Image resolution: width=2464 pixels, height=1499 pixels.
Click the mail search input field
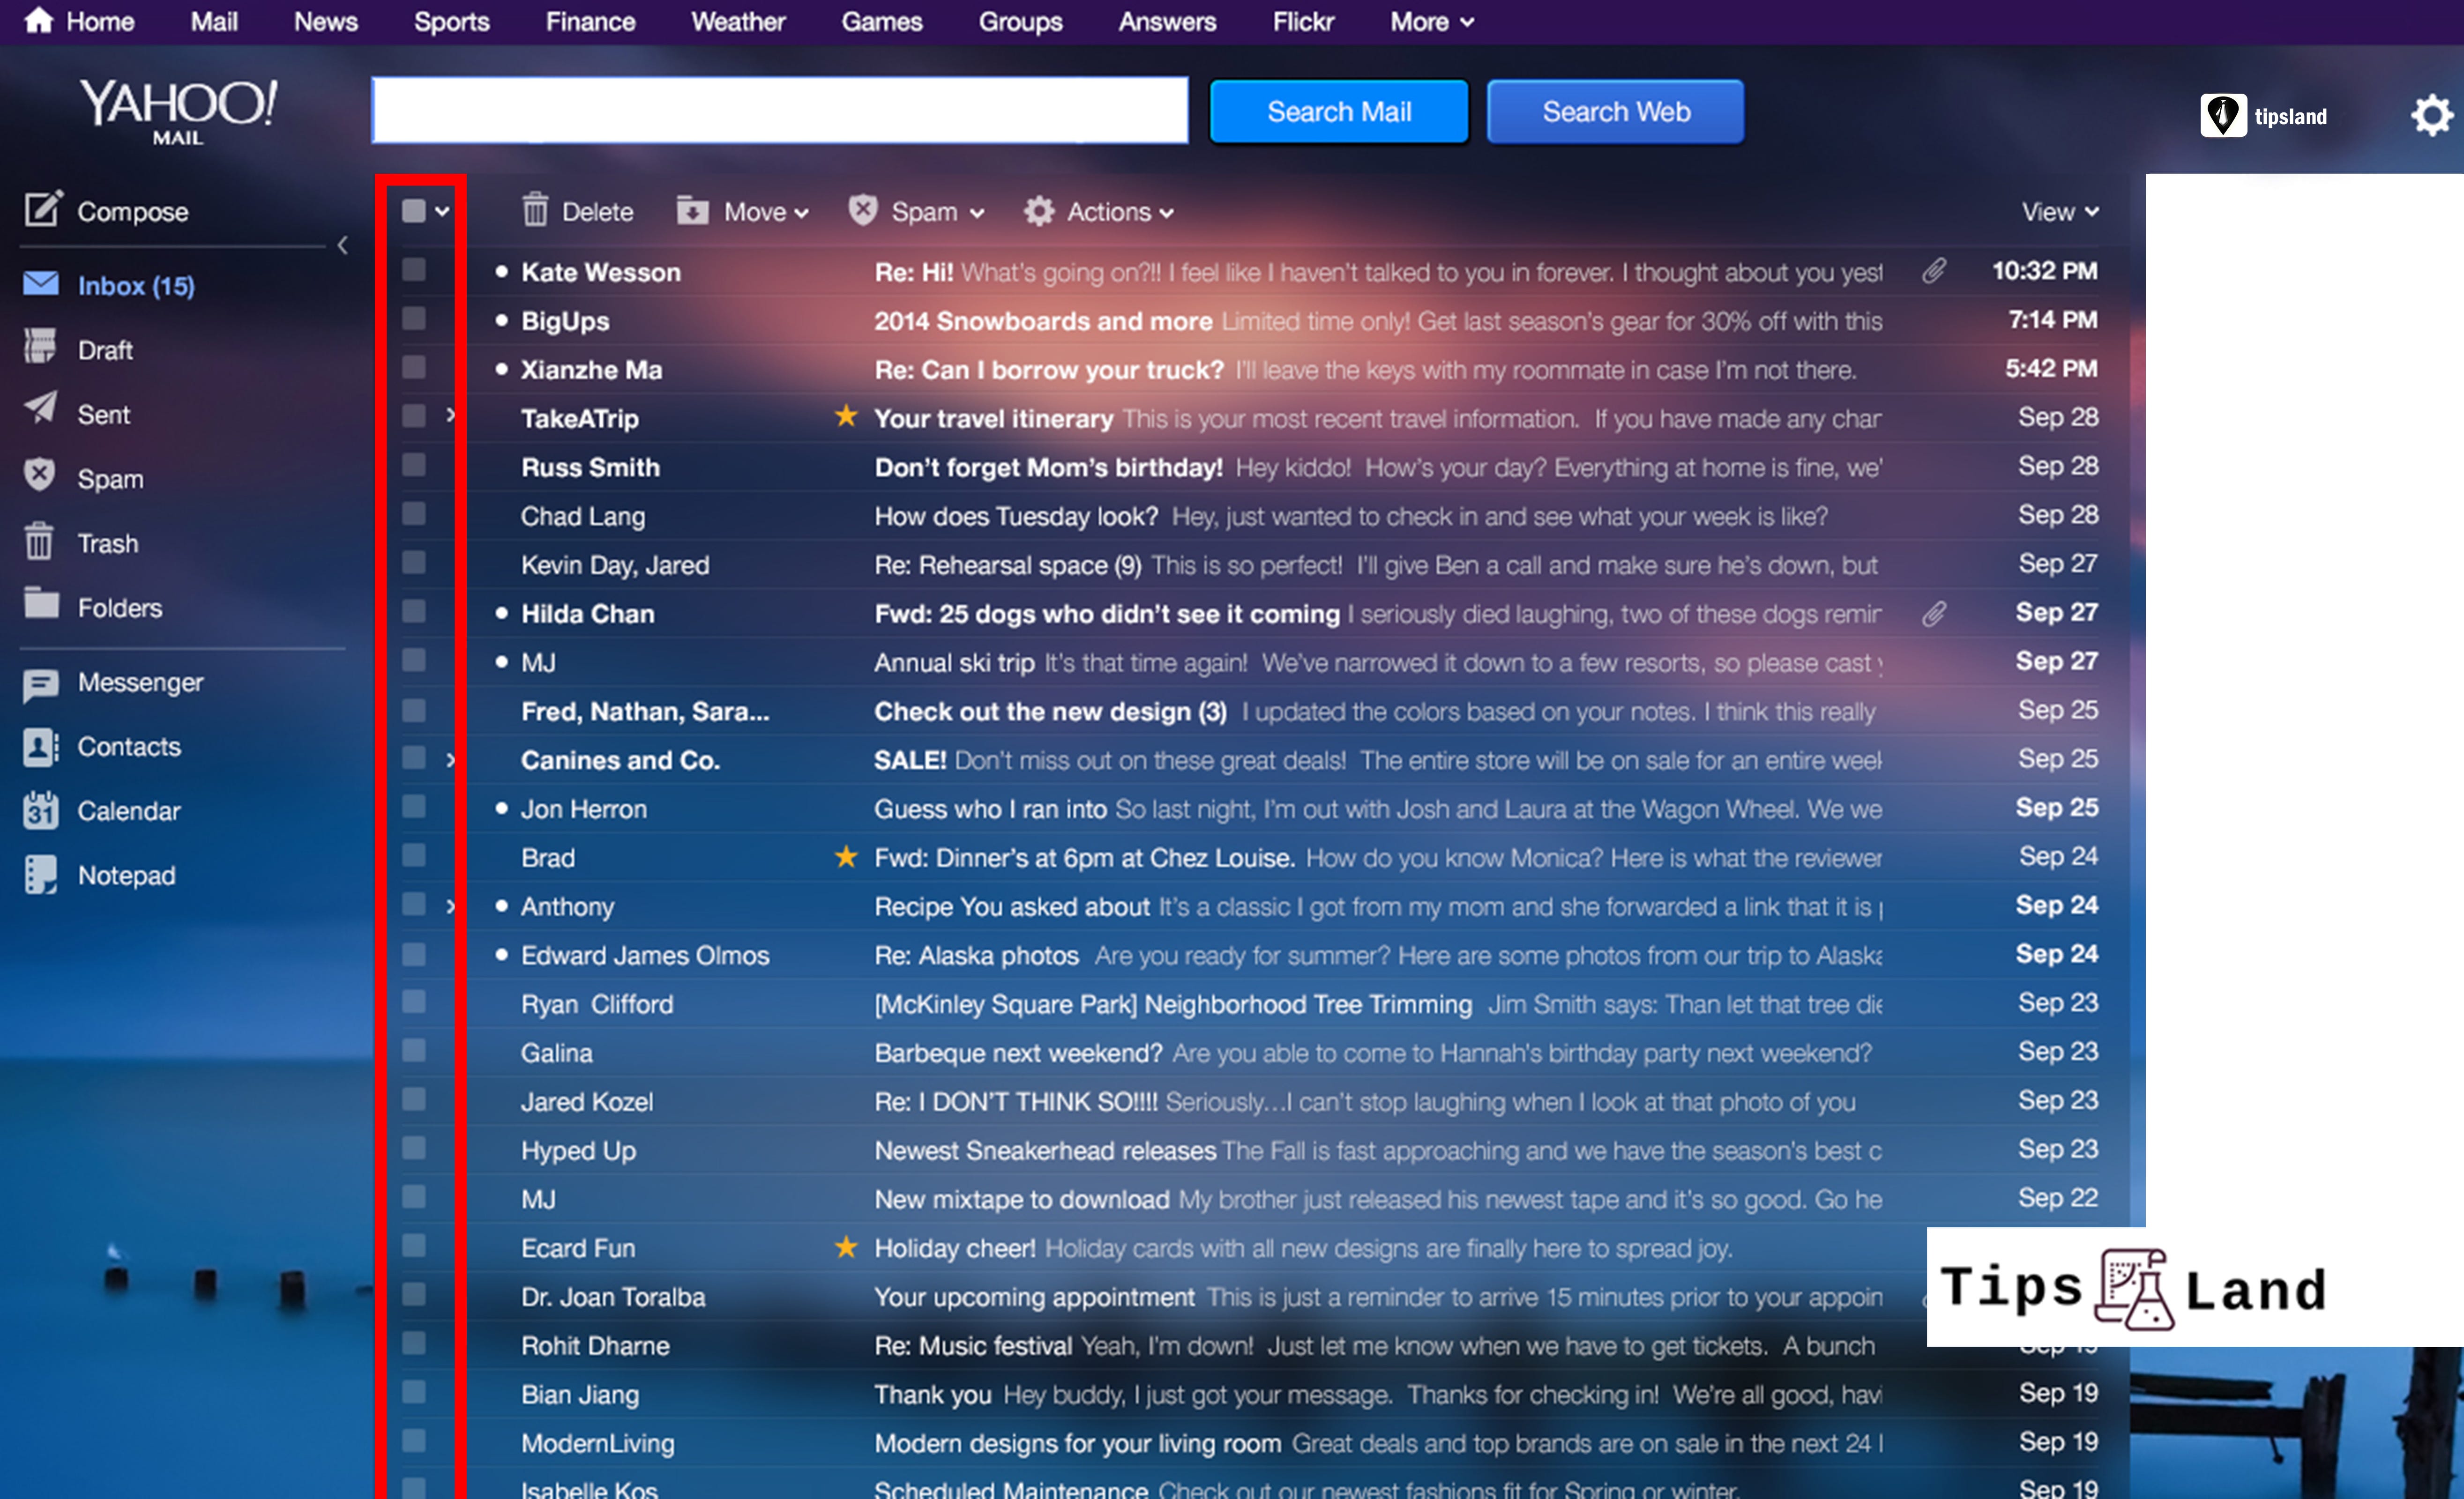[x=780, y=110]
